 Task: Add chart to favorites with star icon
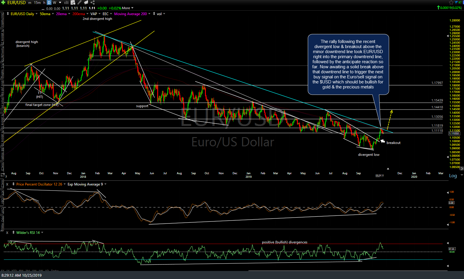451,2
